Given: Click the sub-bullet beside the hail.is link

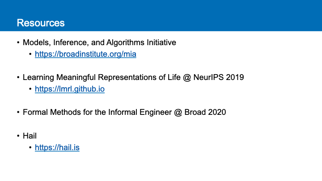Looking at the screenshot, I should coord(30,147).
